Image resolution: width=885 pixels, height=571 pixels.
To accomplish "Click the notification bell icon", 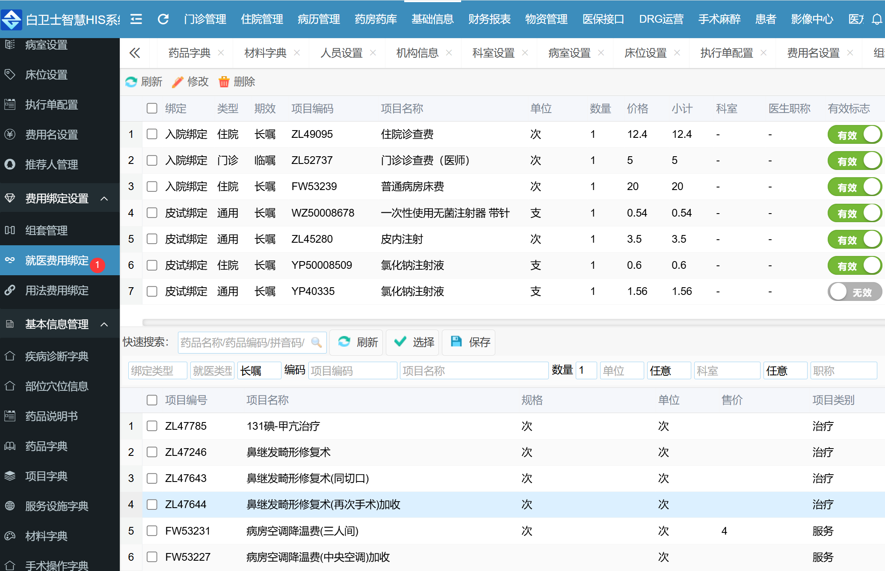I will pyautogui.click(x=877, y=19).
